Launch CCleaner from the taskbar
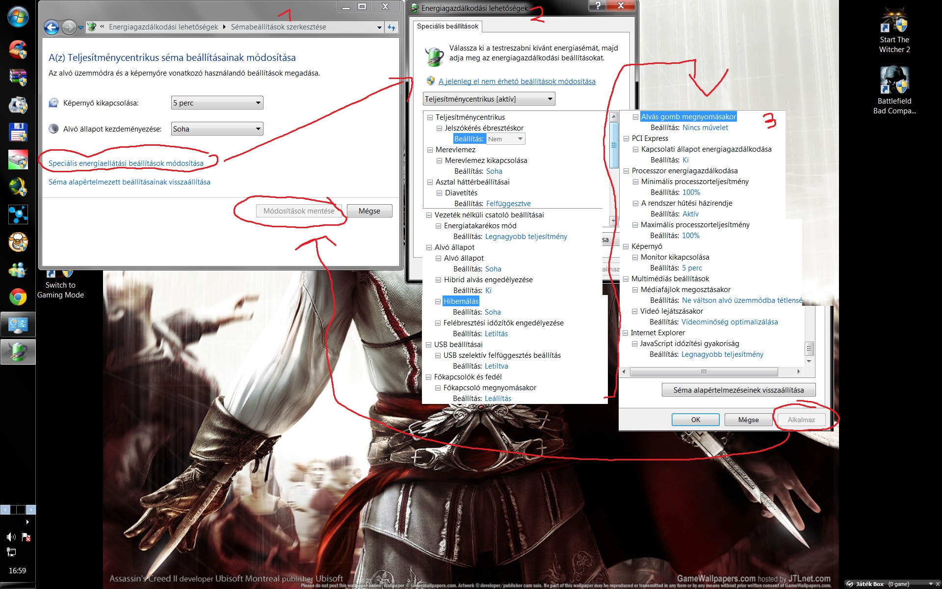Screen dimensions: 942x589 pos(18,50)
